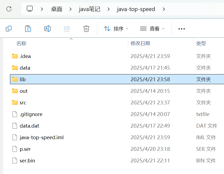Navigate to 桌面 in breadcrumb path
Image resolution: width=224 pixels, height=174 pixels.
tap(57, 9)
